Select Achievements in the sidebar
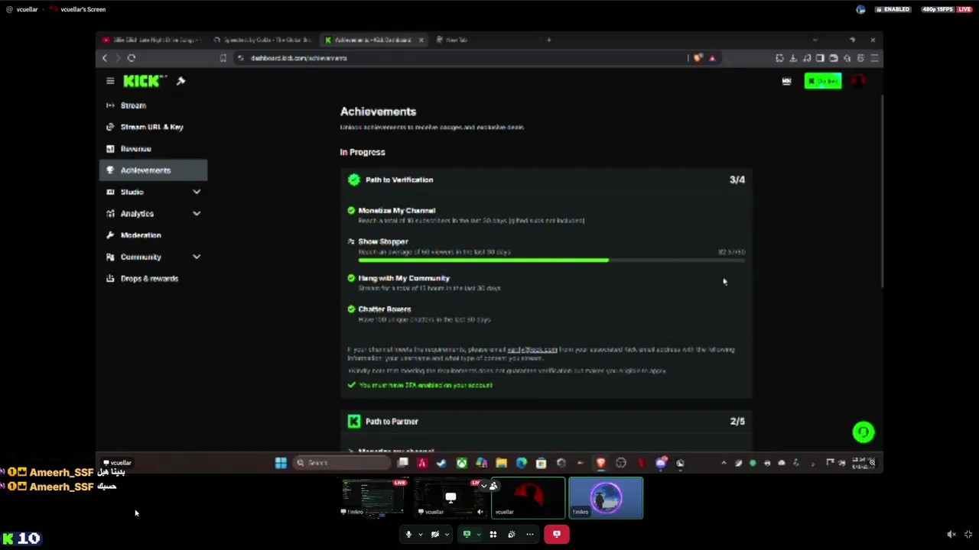 (x=153, y=170)
